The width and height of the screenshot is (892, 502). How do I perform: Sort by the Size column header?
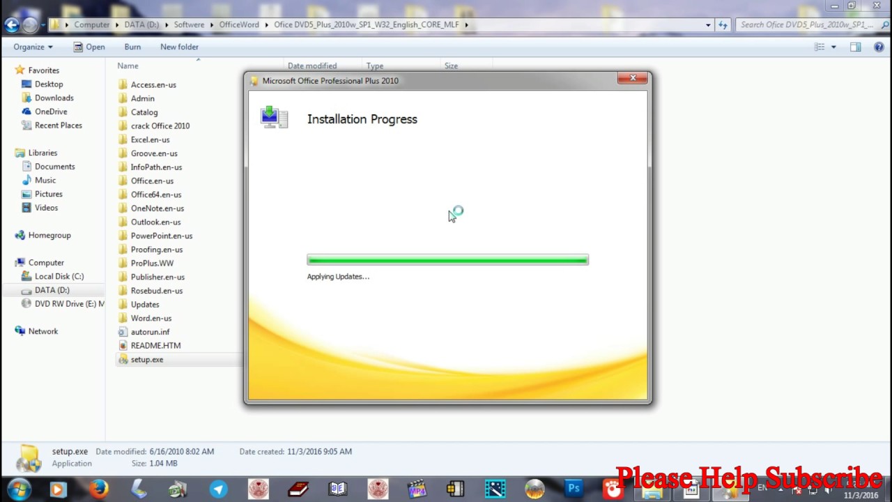[x=451, y=66]
